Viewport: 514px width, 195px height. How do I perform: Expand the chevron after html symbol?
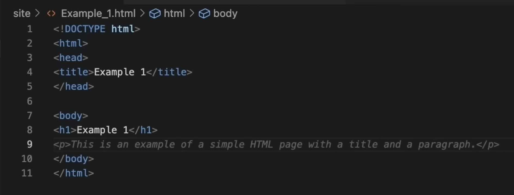(x=192, y=13)
